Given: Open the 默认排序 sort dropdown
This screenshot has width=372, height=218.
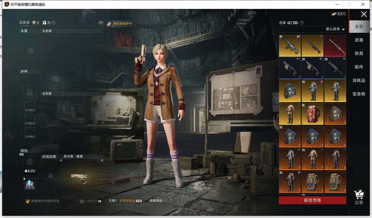Looking at the screenshot, I should coord(335,29).
